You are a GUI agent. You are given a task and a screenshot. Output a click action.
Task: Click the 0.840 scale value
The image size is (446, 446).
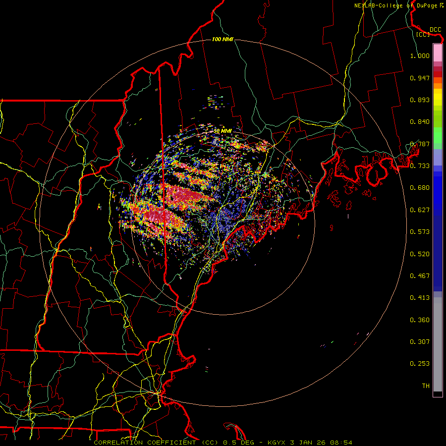tap(420, 122)
